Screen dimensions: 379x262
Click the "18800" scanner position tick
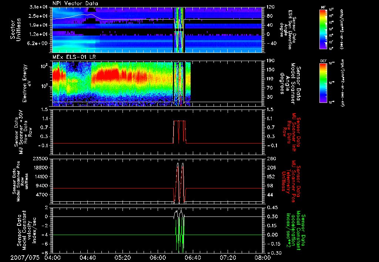(41, 168)
